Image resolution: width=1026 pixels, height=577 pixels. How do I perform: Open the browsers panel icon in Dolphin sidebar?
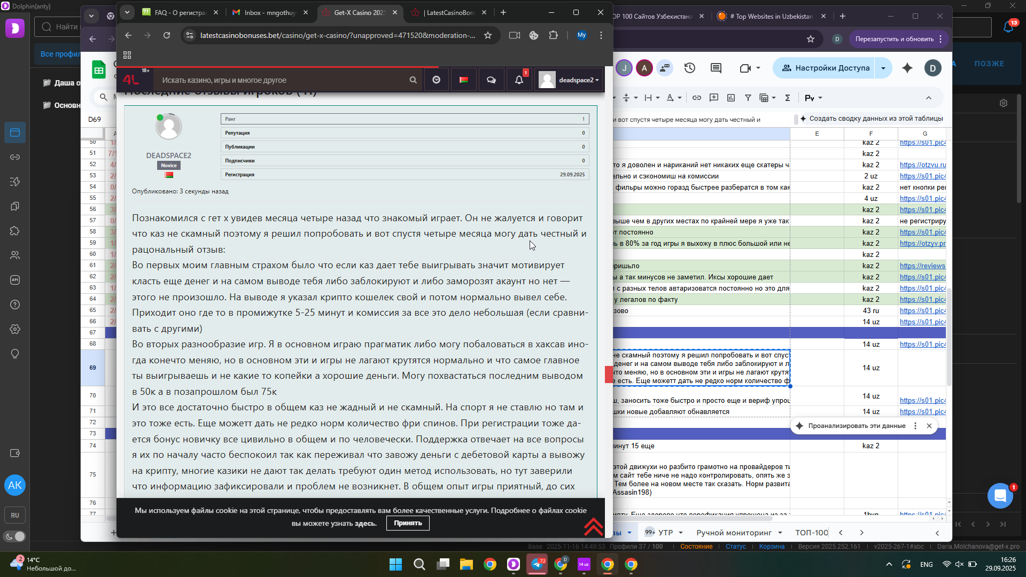tap(15, 132)
